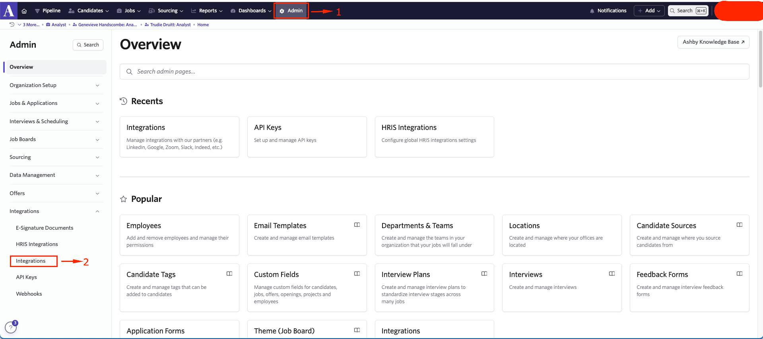Open API Keys card under Recents
763x339 pixels.
[307, 137]
